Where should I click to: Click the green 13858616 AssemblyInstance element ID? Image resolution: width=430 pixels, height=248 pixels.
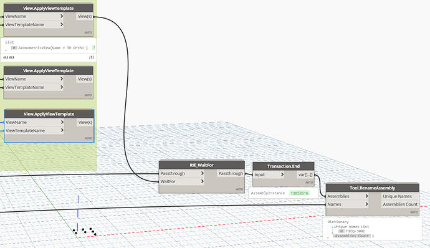coord(299,193)
